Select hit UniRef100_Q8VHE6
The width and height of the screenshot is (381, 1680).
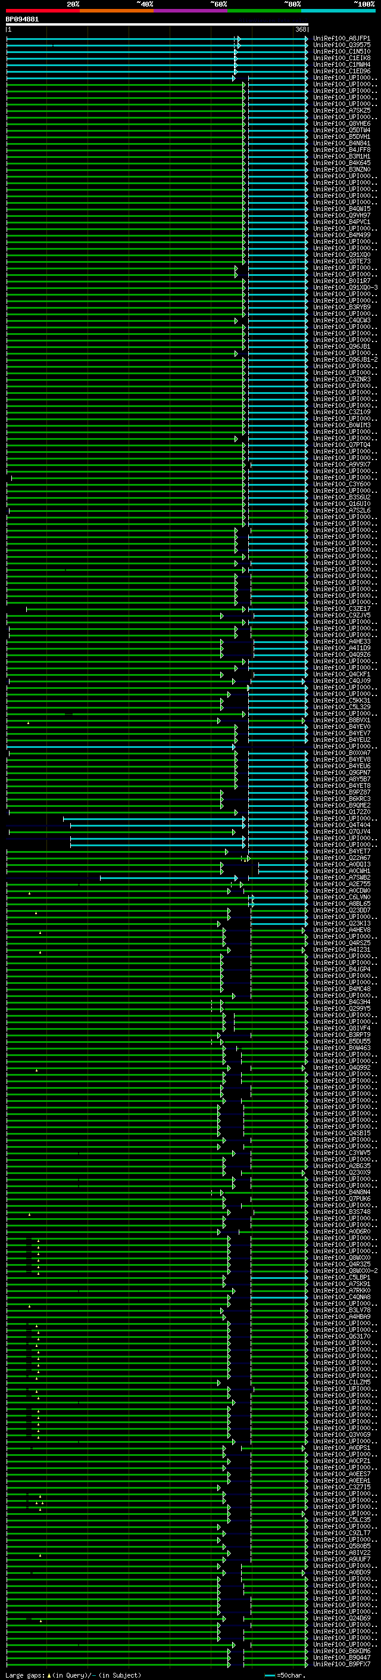[342, 124]
